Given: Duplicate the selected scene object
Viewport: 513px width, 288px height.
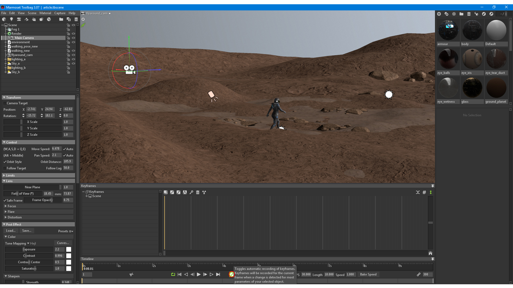Looking at the screenshot, I should tap(69, 19).
